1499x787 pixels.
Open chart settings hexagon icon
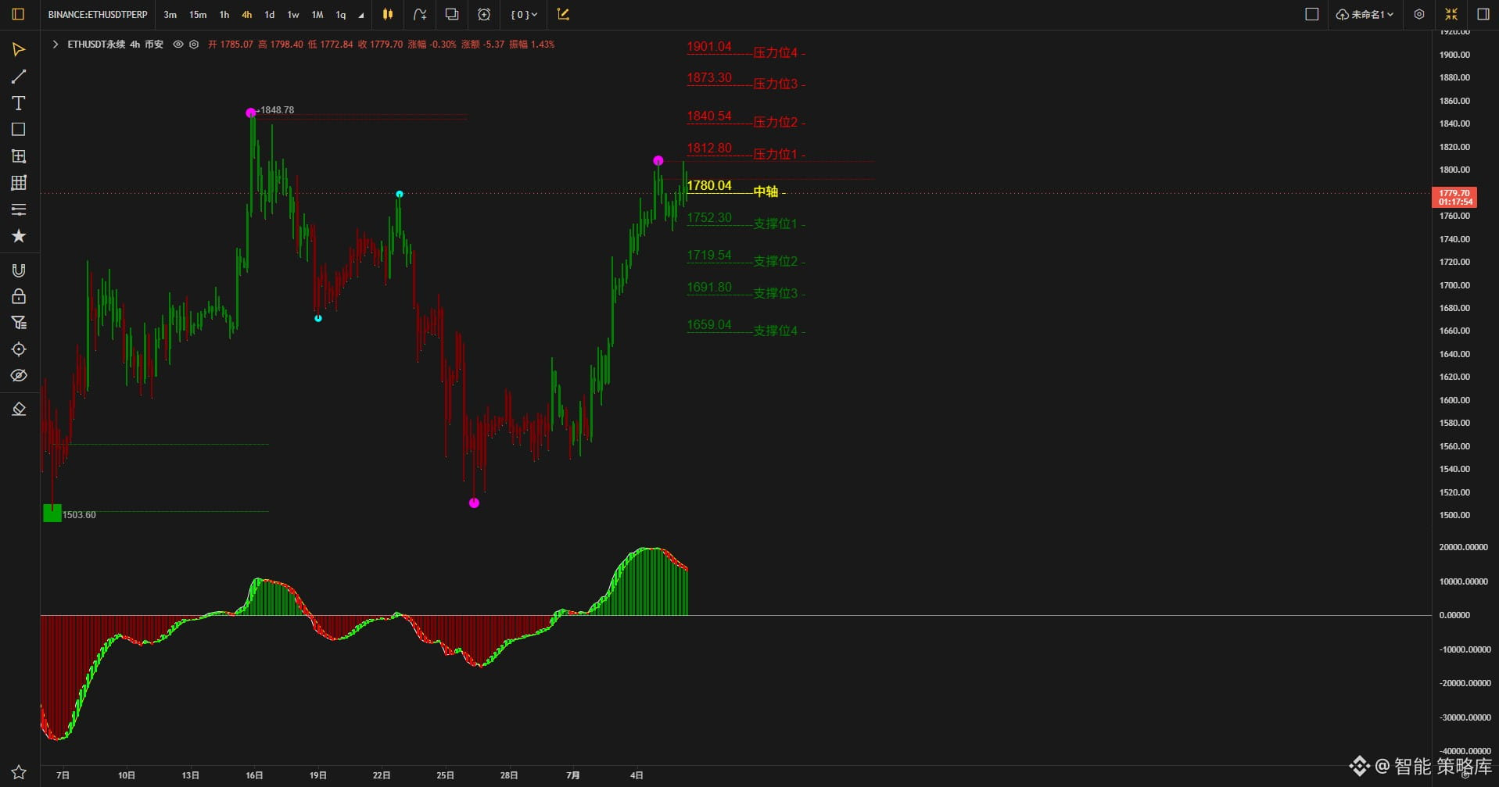pos(1419,14)
